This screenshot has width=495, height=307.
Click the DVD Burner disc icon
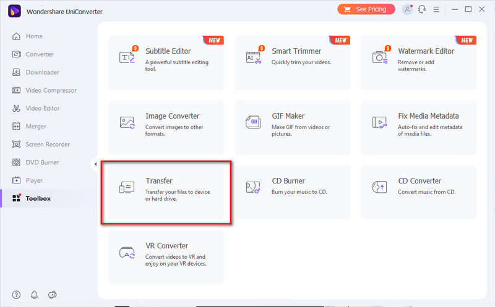pyautogui.click(x=16, y=162)
